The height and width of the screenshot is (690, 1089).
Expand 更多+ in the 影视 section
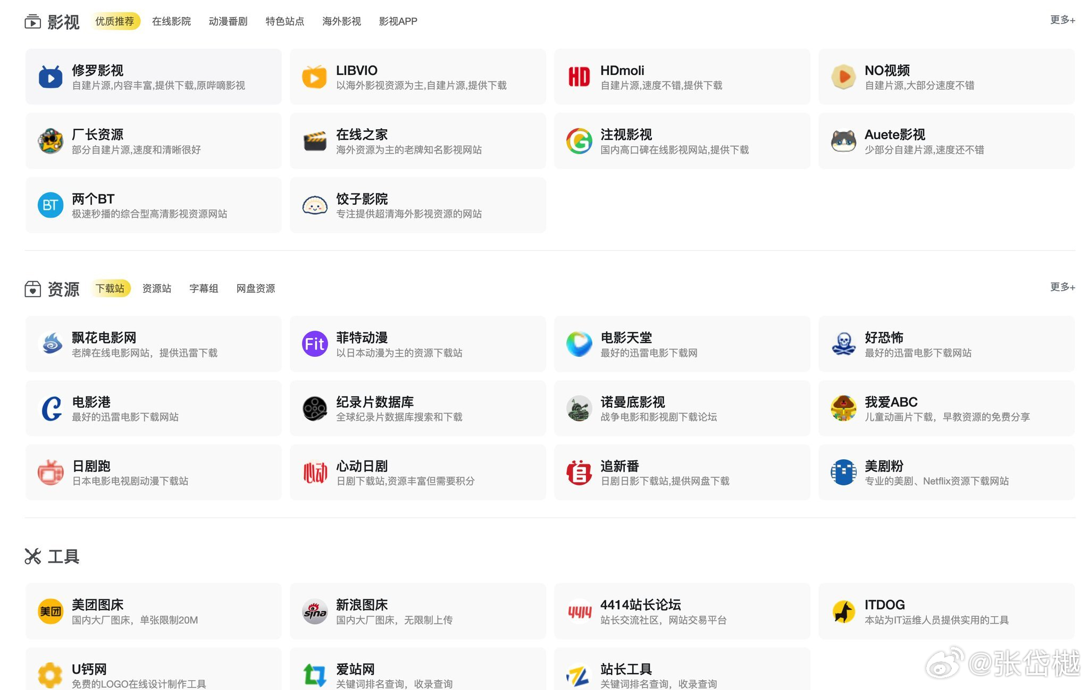[1062, 20]
